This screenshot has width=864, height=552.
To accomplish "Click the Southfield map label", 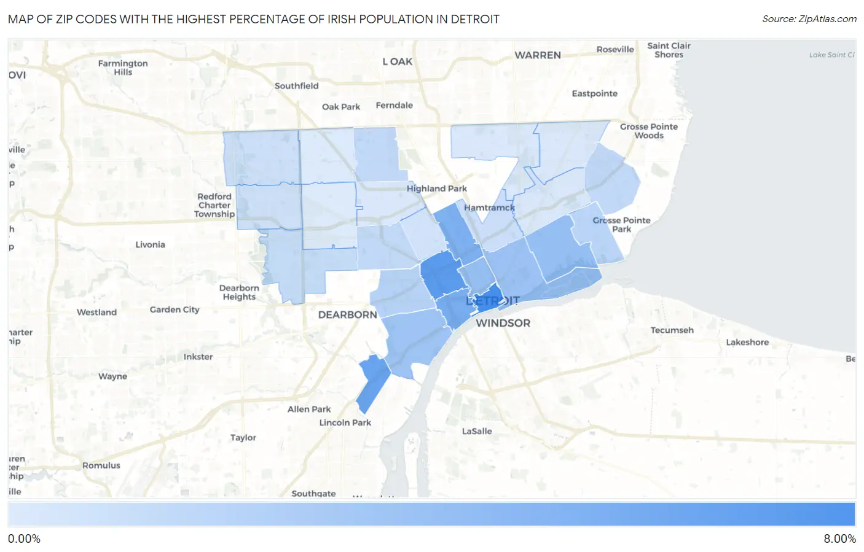I will [x=296, y=86].
